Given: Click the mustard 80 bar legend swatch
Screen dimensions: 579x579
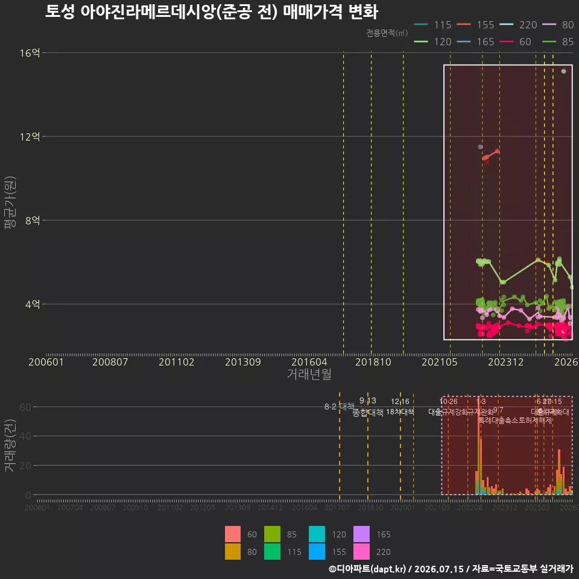Looking at the screenshot, I should (233, 551).
